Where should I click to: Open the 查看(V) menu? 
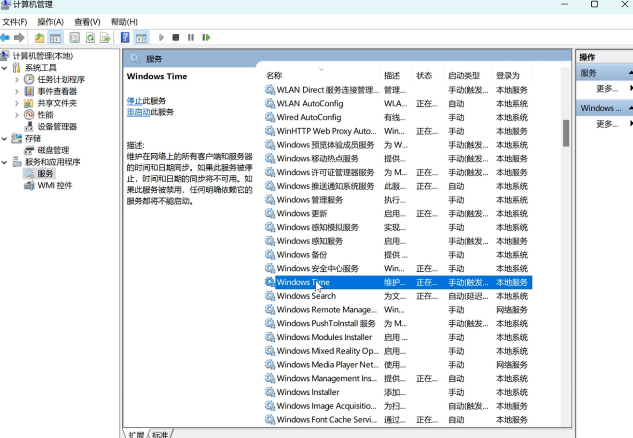click(87, 22)
